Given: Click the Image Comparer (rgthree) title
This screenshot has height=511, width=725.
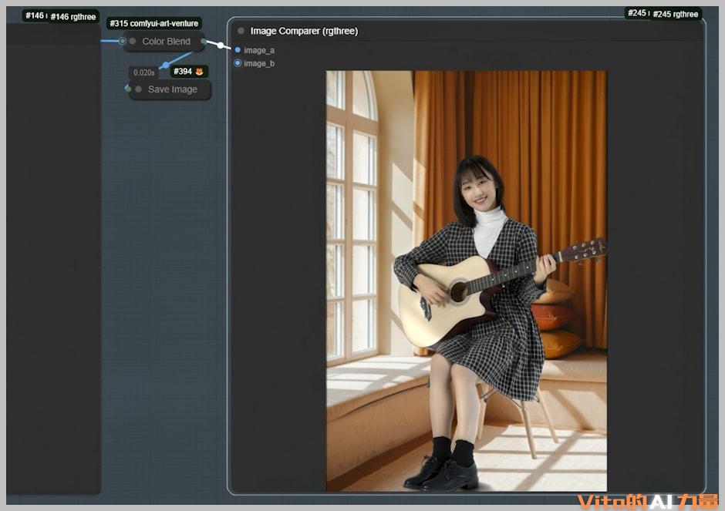Looking at the screenshot, I should click(x=304, y=31).
